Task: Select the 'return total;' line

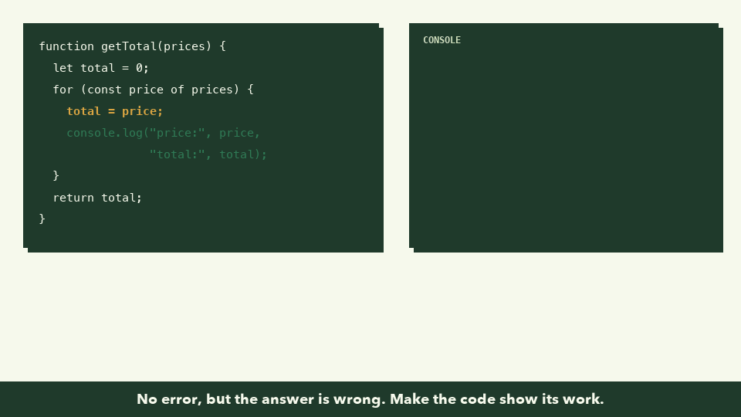Action: click(x=97, y=198)
